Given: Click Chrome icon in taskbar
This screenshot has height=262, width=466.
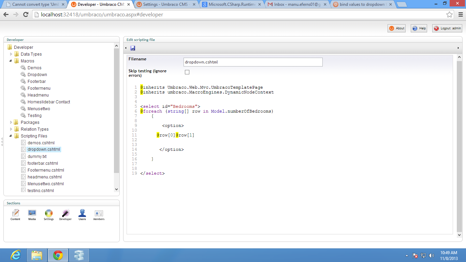Looking at the screenshot, I should point(58,255).
